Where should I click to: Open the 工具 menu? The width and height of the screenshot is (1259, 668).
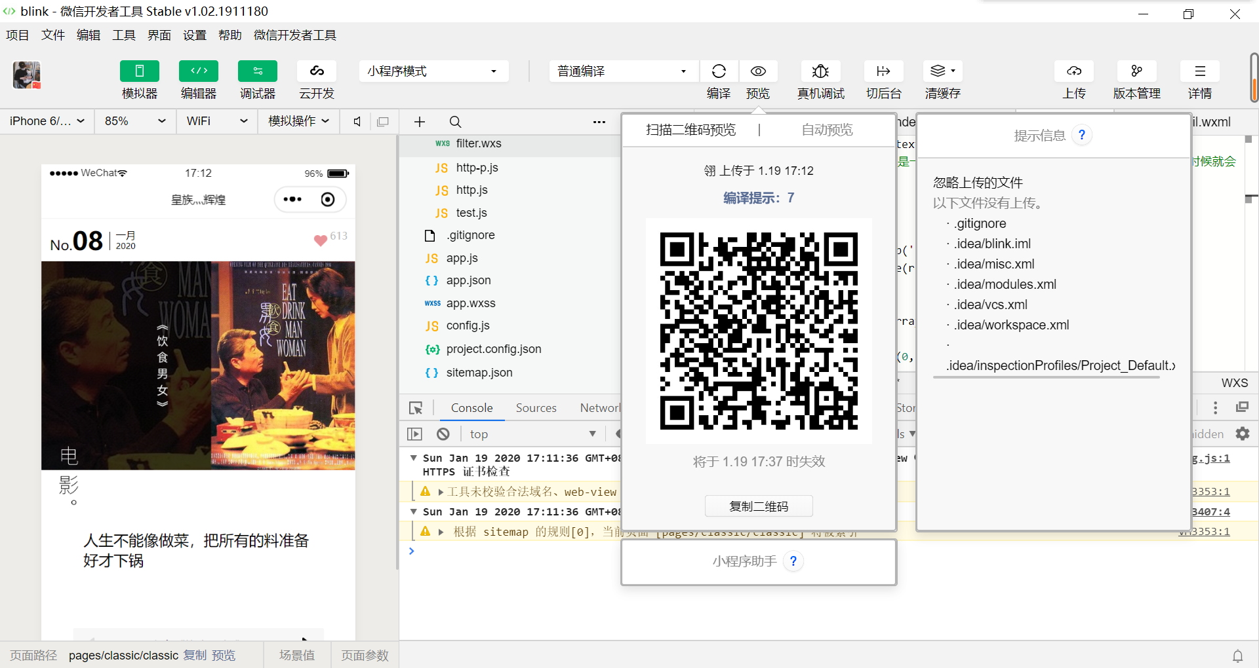[124, 35]
